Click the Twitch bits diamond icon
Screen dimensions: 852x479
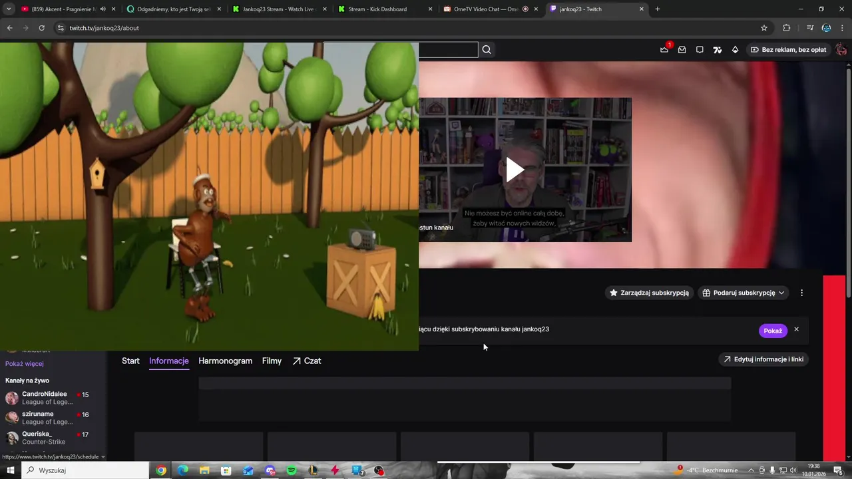tap(735, 50)
